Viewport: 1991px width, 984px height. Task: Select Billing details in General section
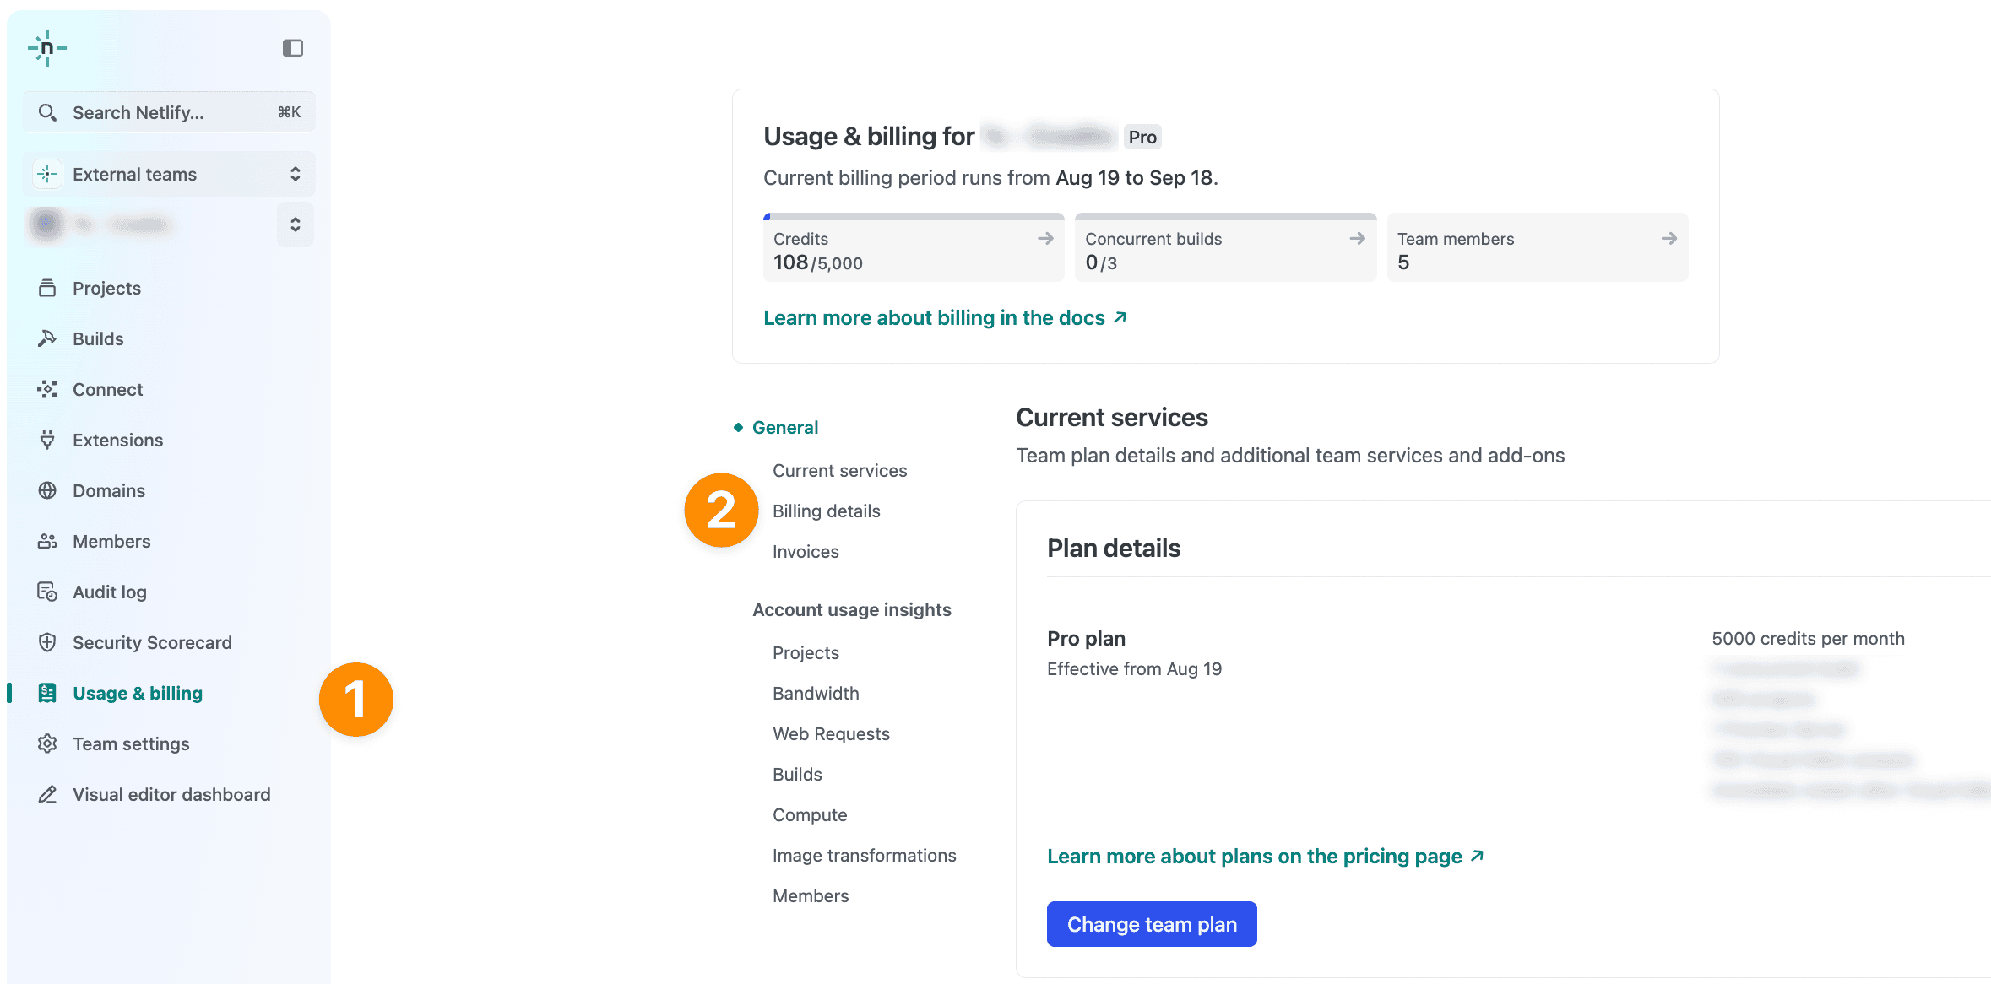826,511
